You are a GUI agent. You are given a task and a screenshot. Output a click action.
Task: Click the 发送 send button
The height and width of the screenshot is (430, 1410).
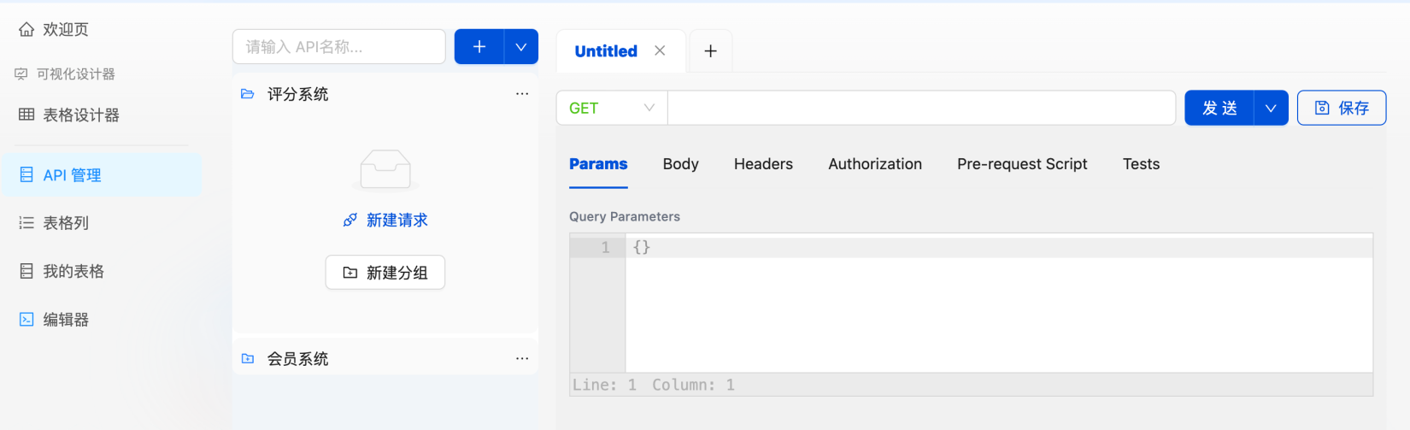[1219, 109]
